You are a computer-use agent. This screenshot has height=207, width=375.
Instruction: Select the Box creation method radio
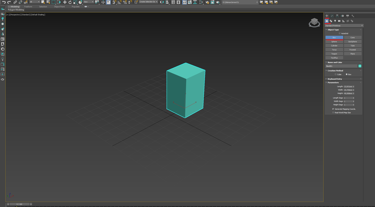347,74
